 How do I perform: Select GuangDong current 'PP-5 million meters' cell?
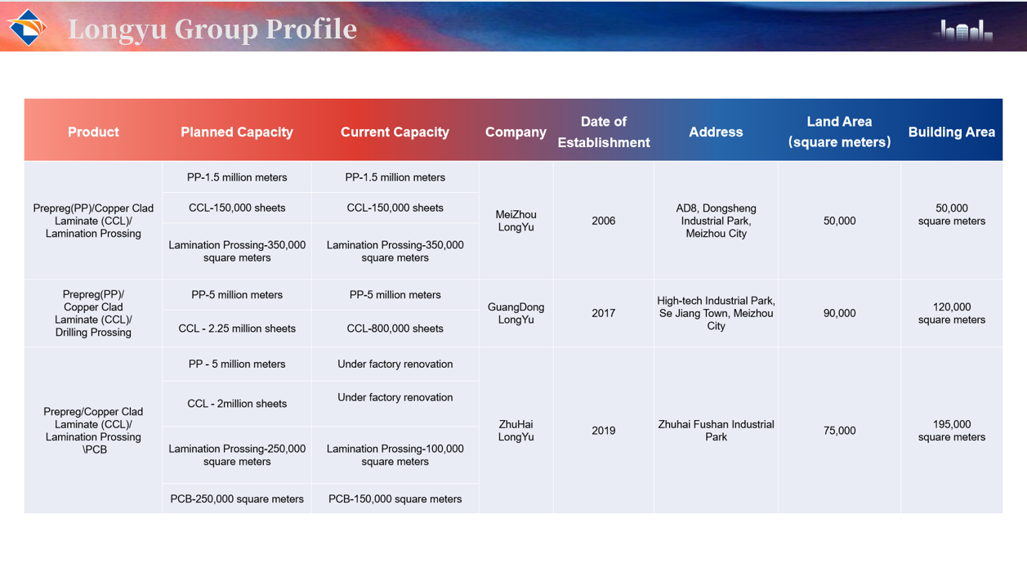pos(395,295)
